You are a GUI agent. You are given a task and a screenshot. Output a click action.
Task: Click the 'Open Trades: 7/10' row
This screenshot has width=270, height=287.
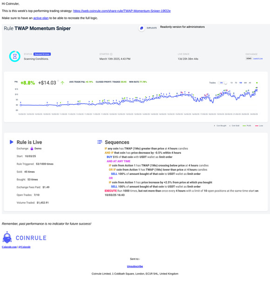28,195
